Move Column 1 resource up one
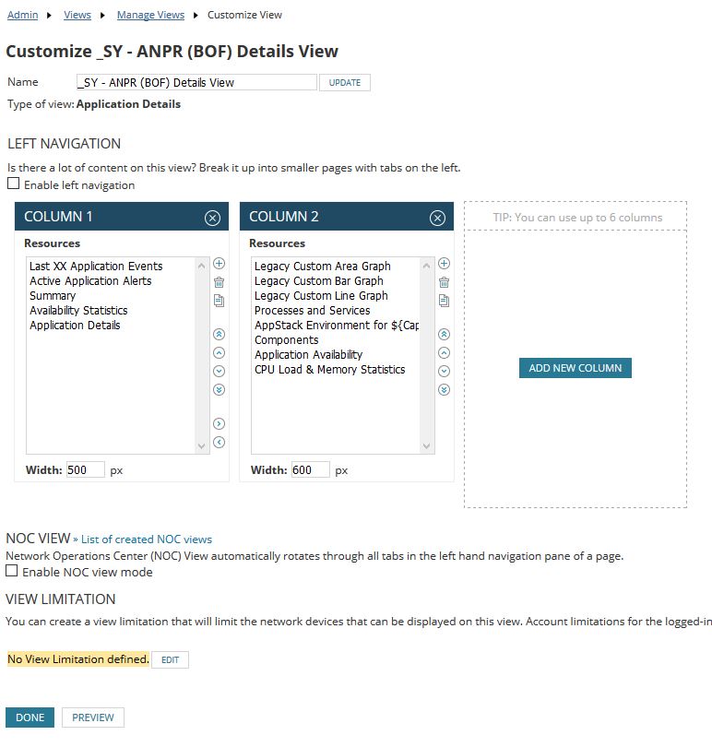The height and width of the screenshot is (747, 712). (219, 352)
